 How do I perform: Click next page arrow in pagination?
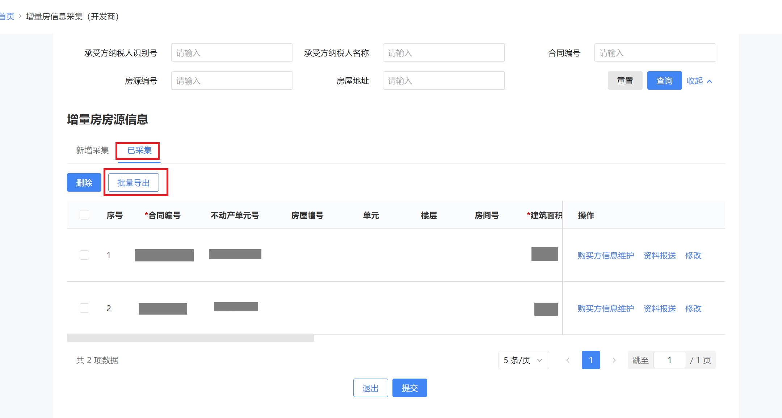614,360
